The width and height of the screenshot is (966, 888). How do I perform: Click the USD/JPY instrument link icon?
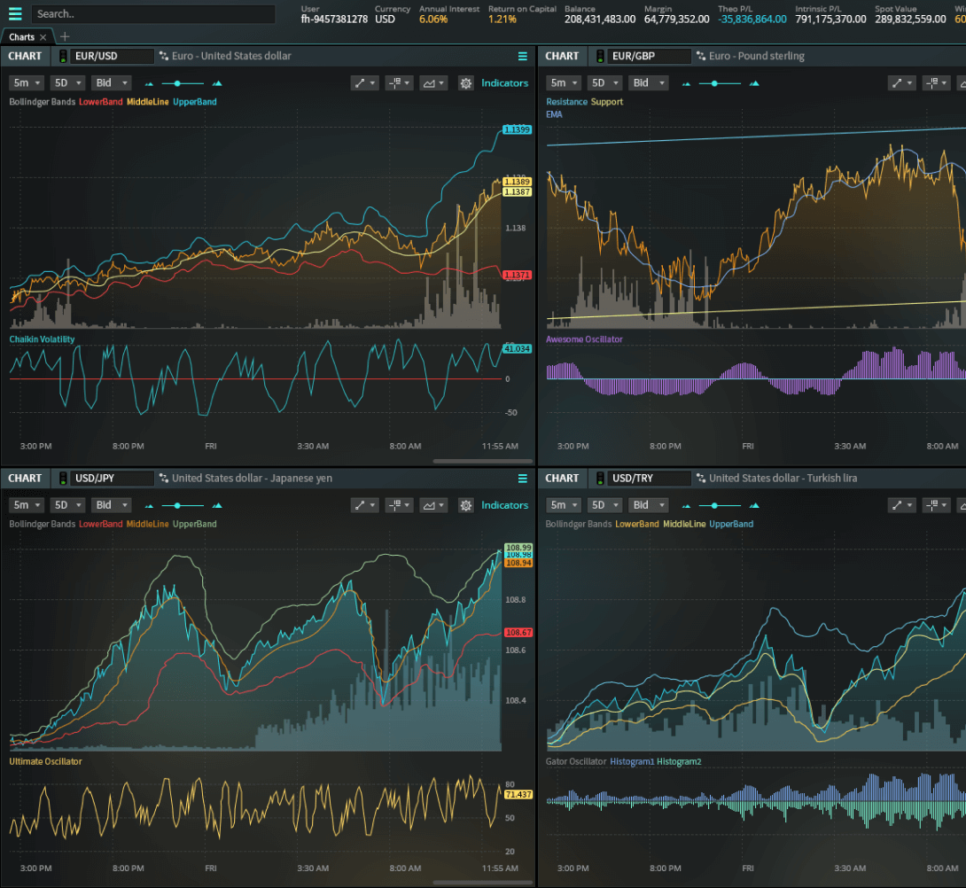point(163,479)
